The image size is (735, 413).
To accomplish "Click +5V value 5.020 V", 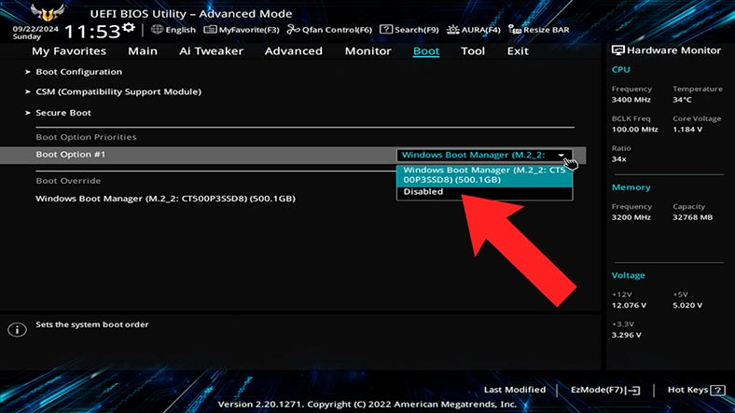I will [687, 305].
